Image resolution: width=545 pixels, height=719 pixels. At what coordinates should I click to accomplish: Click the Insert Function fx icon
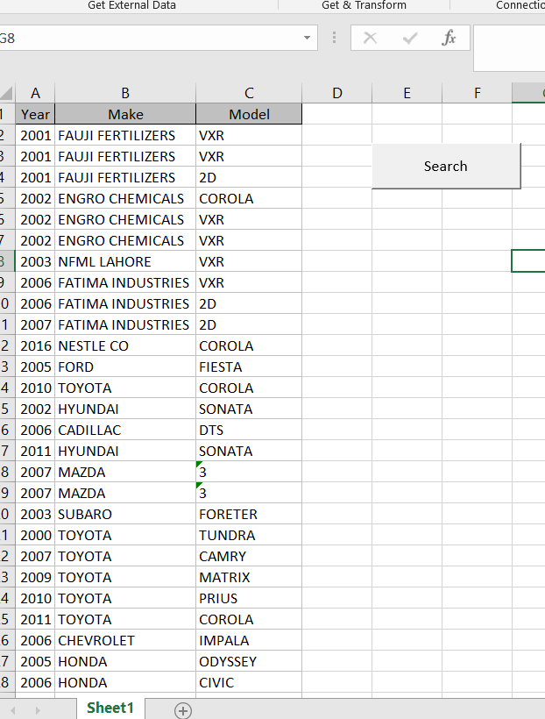[449, 38]
